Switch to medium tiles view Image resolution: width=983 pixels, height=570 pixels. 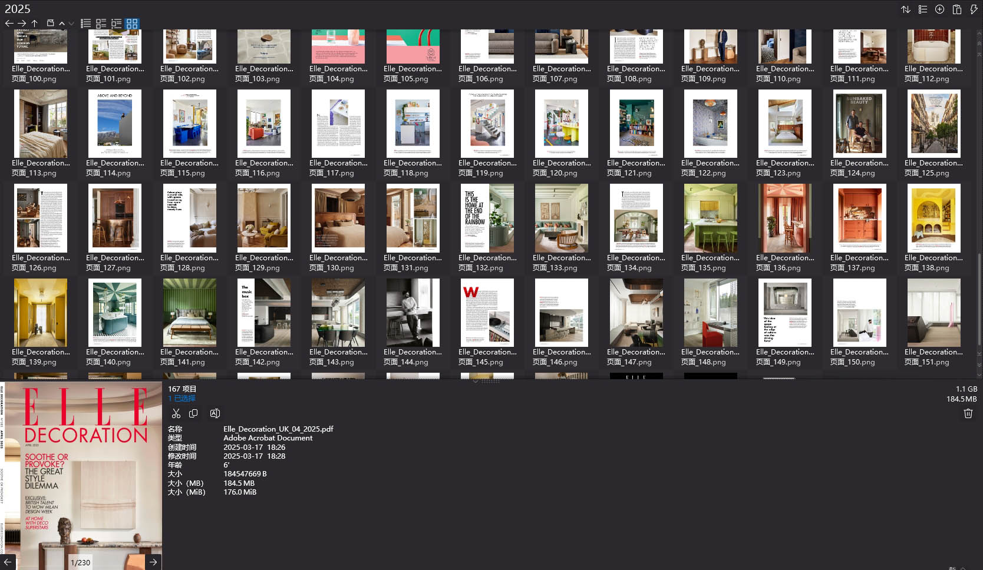[116, 24]
